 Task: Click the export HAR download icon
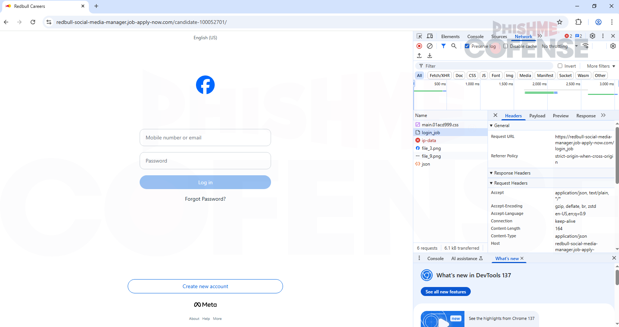click(430, 56)
